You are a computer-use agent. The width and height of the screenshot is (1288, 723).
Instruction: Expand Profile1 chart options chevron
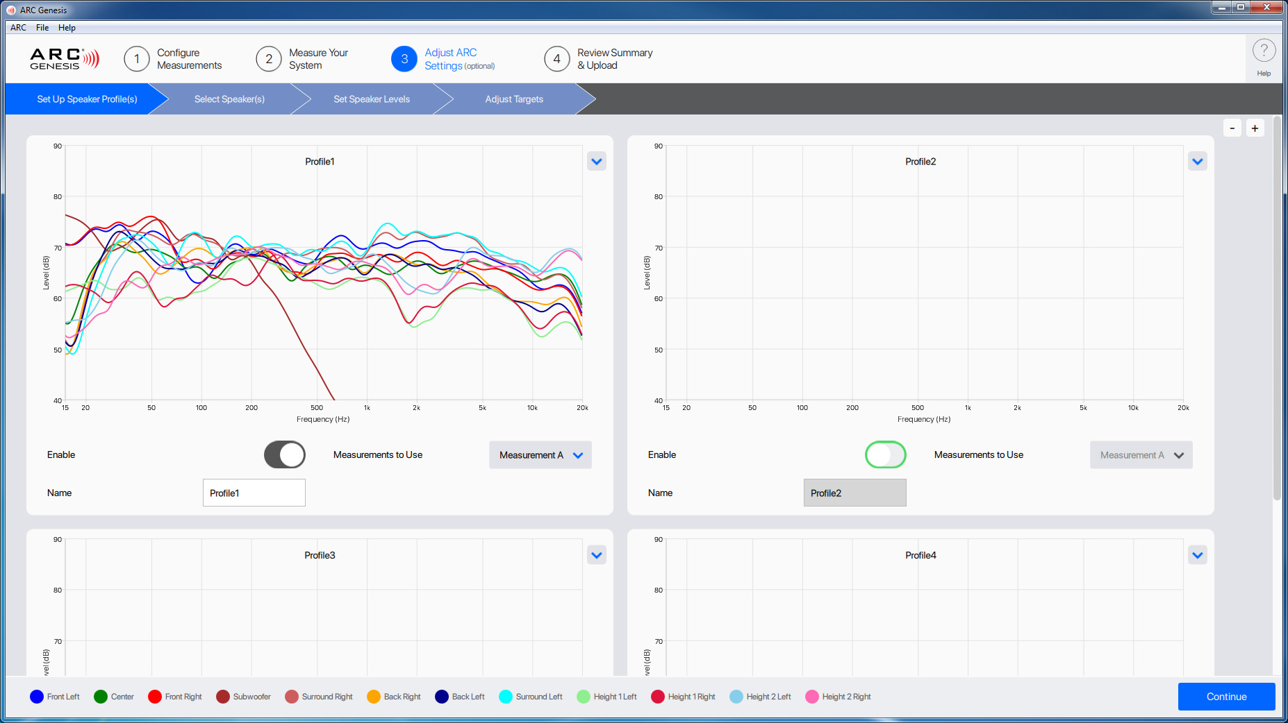coord(597,162)
